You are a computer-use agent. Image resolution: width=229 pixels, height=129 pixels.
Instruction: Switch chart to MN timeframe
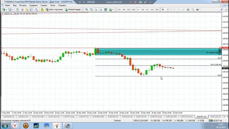click(157, 10)
